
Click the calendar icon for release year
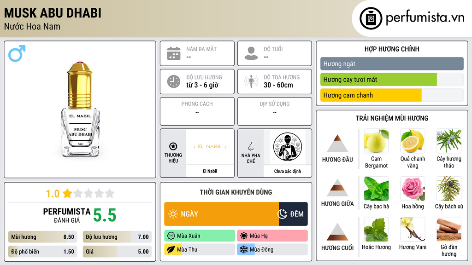[174, 53]
